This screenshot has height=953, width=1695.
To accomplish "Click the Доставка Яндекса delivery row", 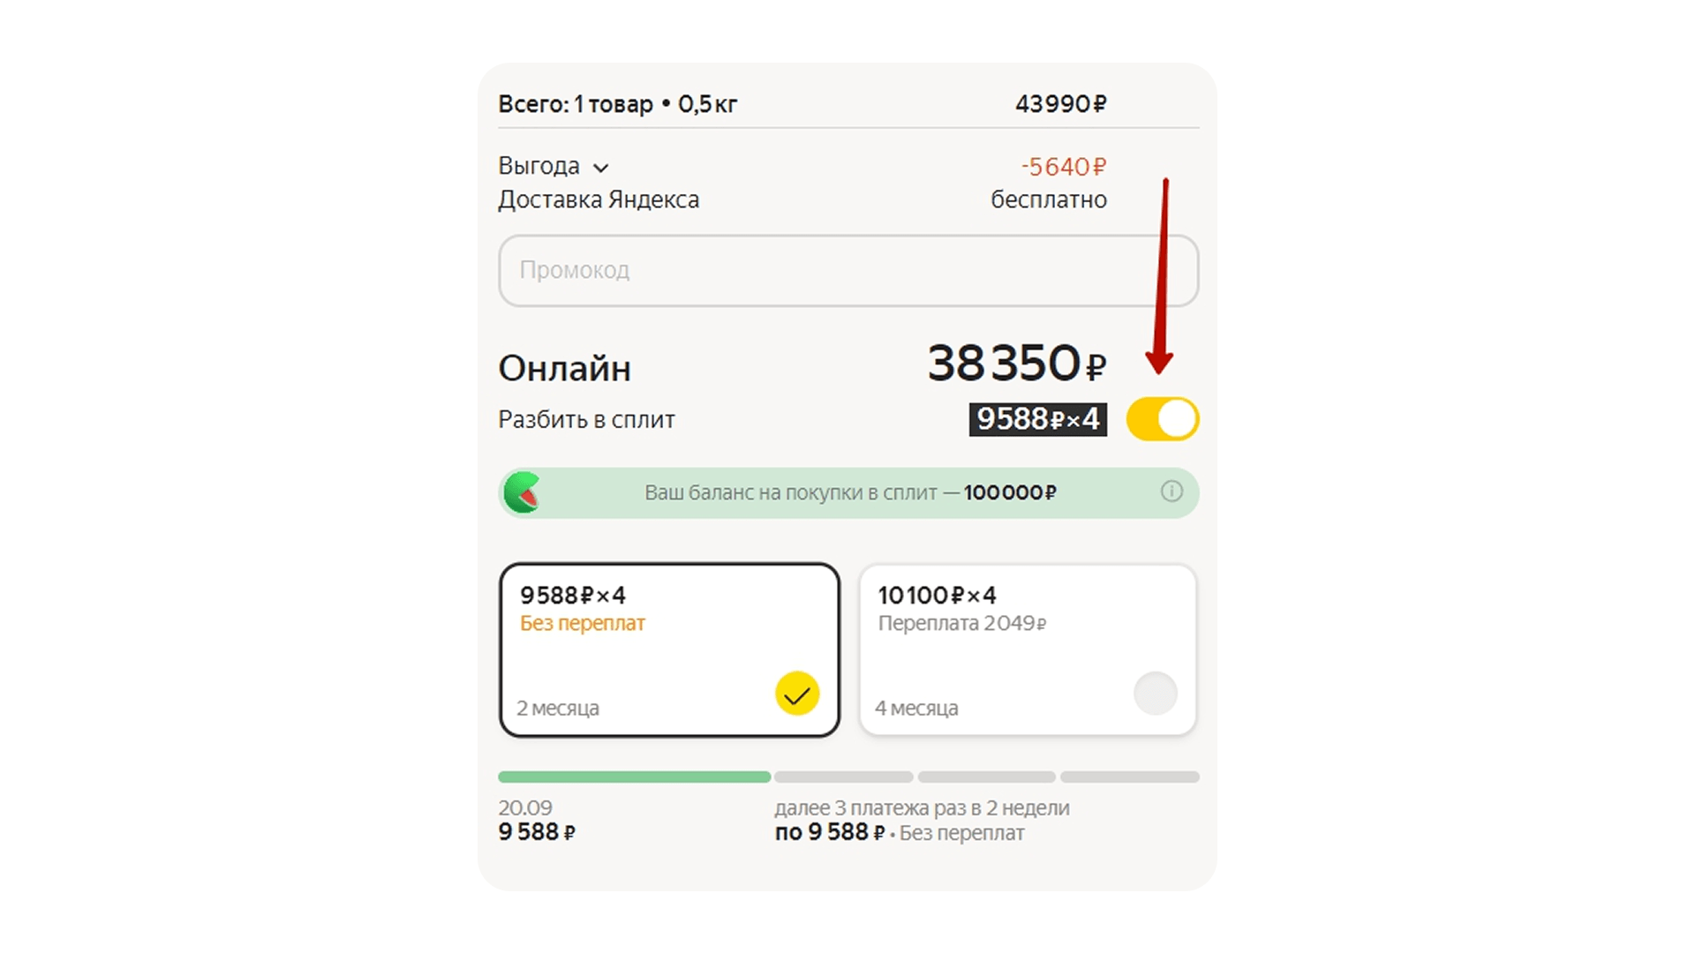I will (x=599, y=200).
